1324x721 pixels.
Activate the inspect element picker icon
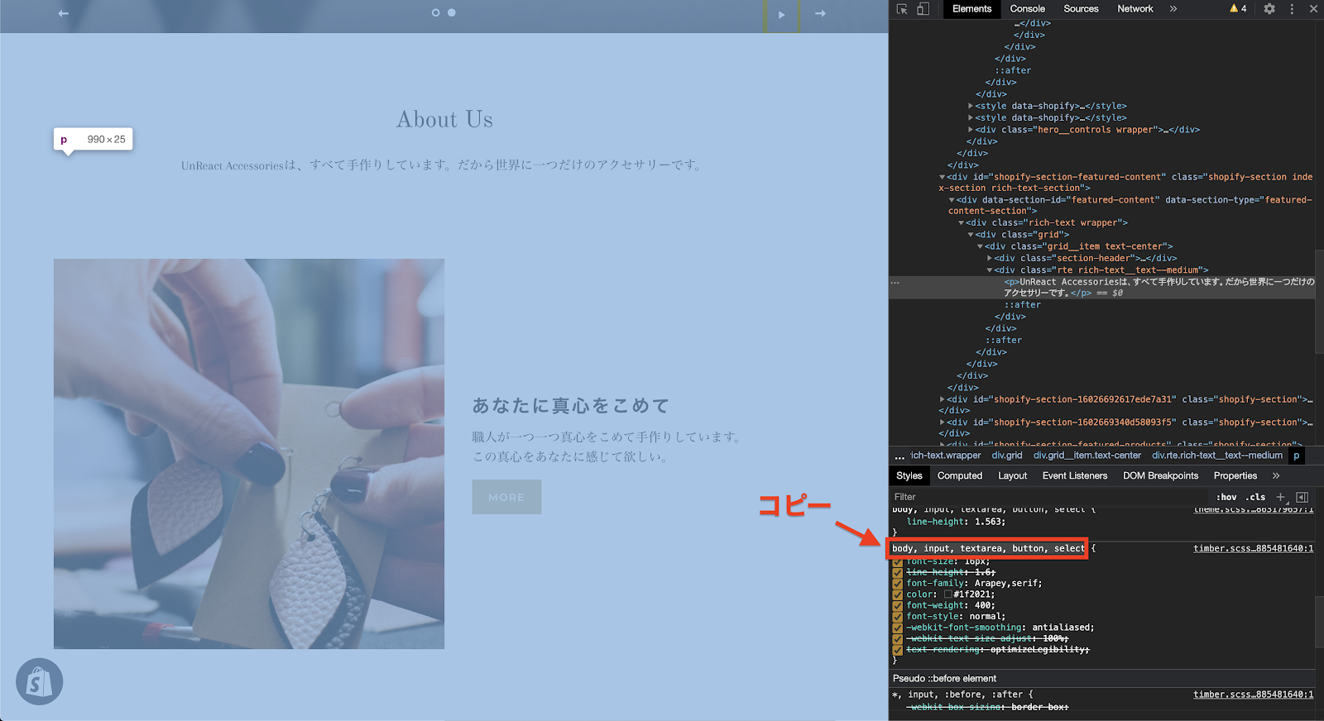pyautogui.click(x=902, y=9)
